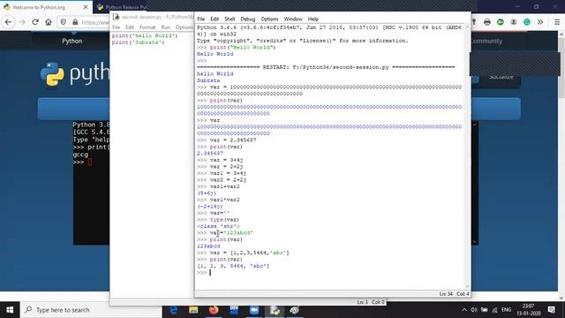This screenshot has height=318, width=565.
Task: Open Firefox from the taskbar
Action: [214, 310]
